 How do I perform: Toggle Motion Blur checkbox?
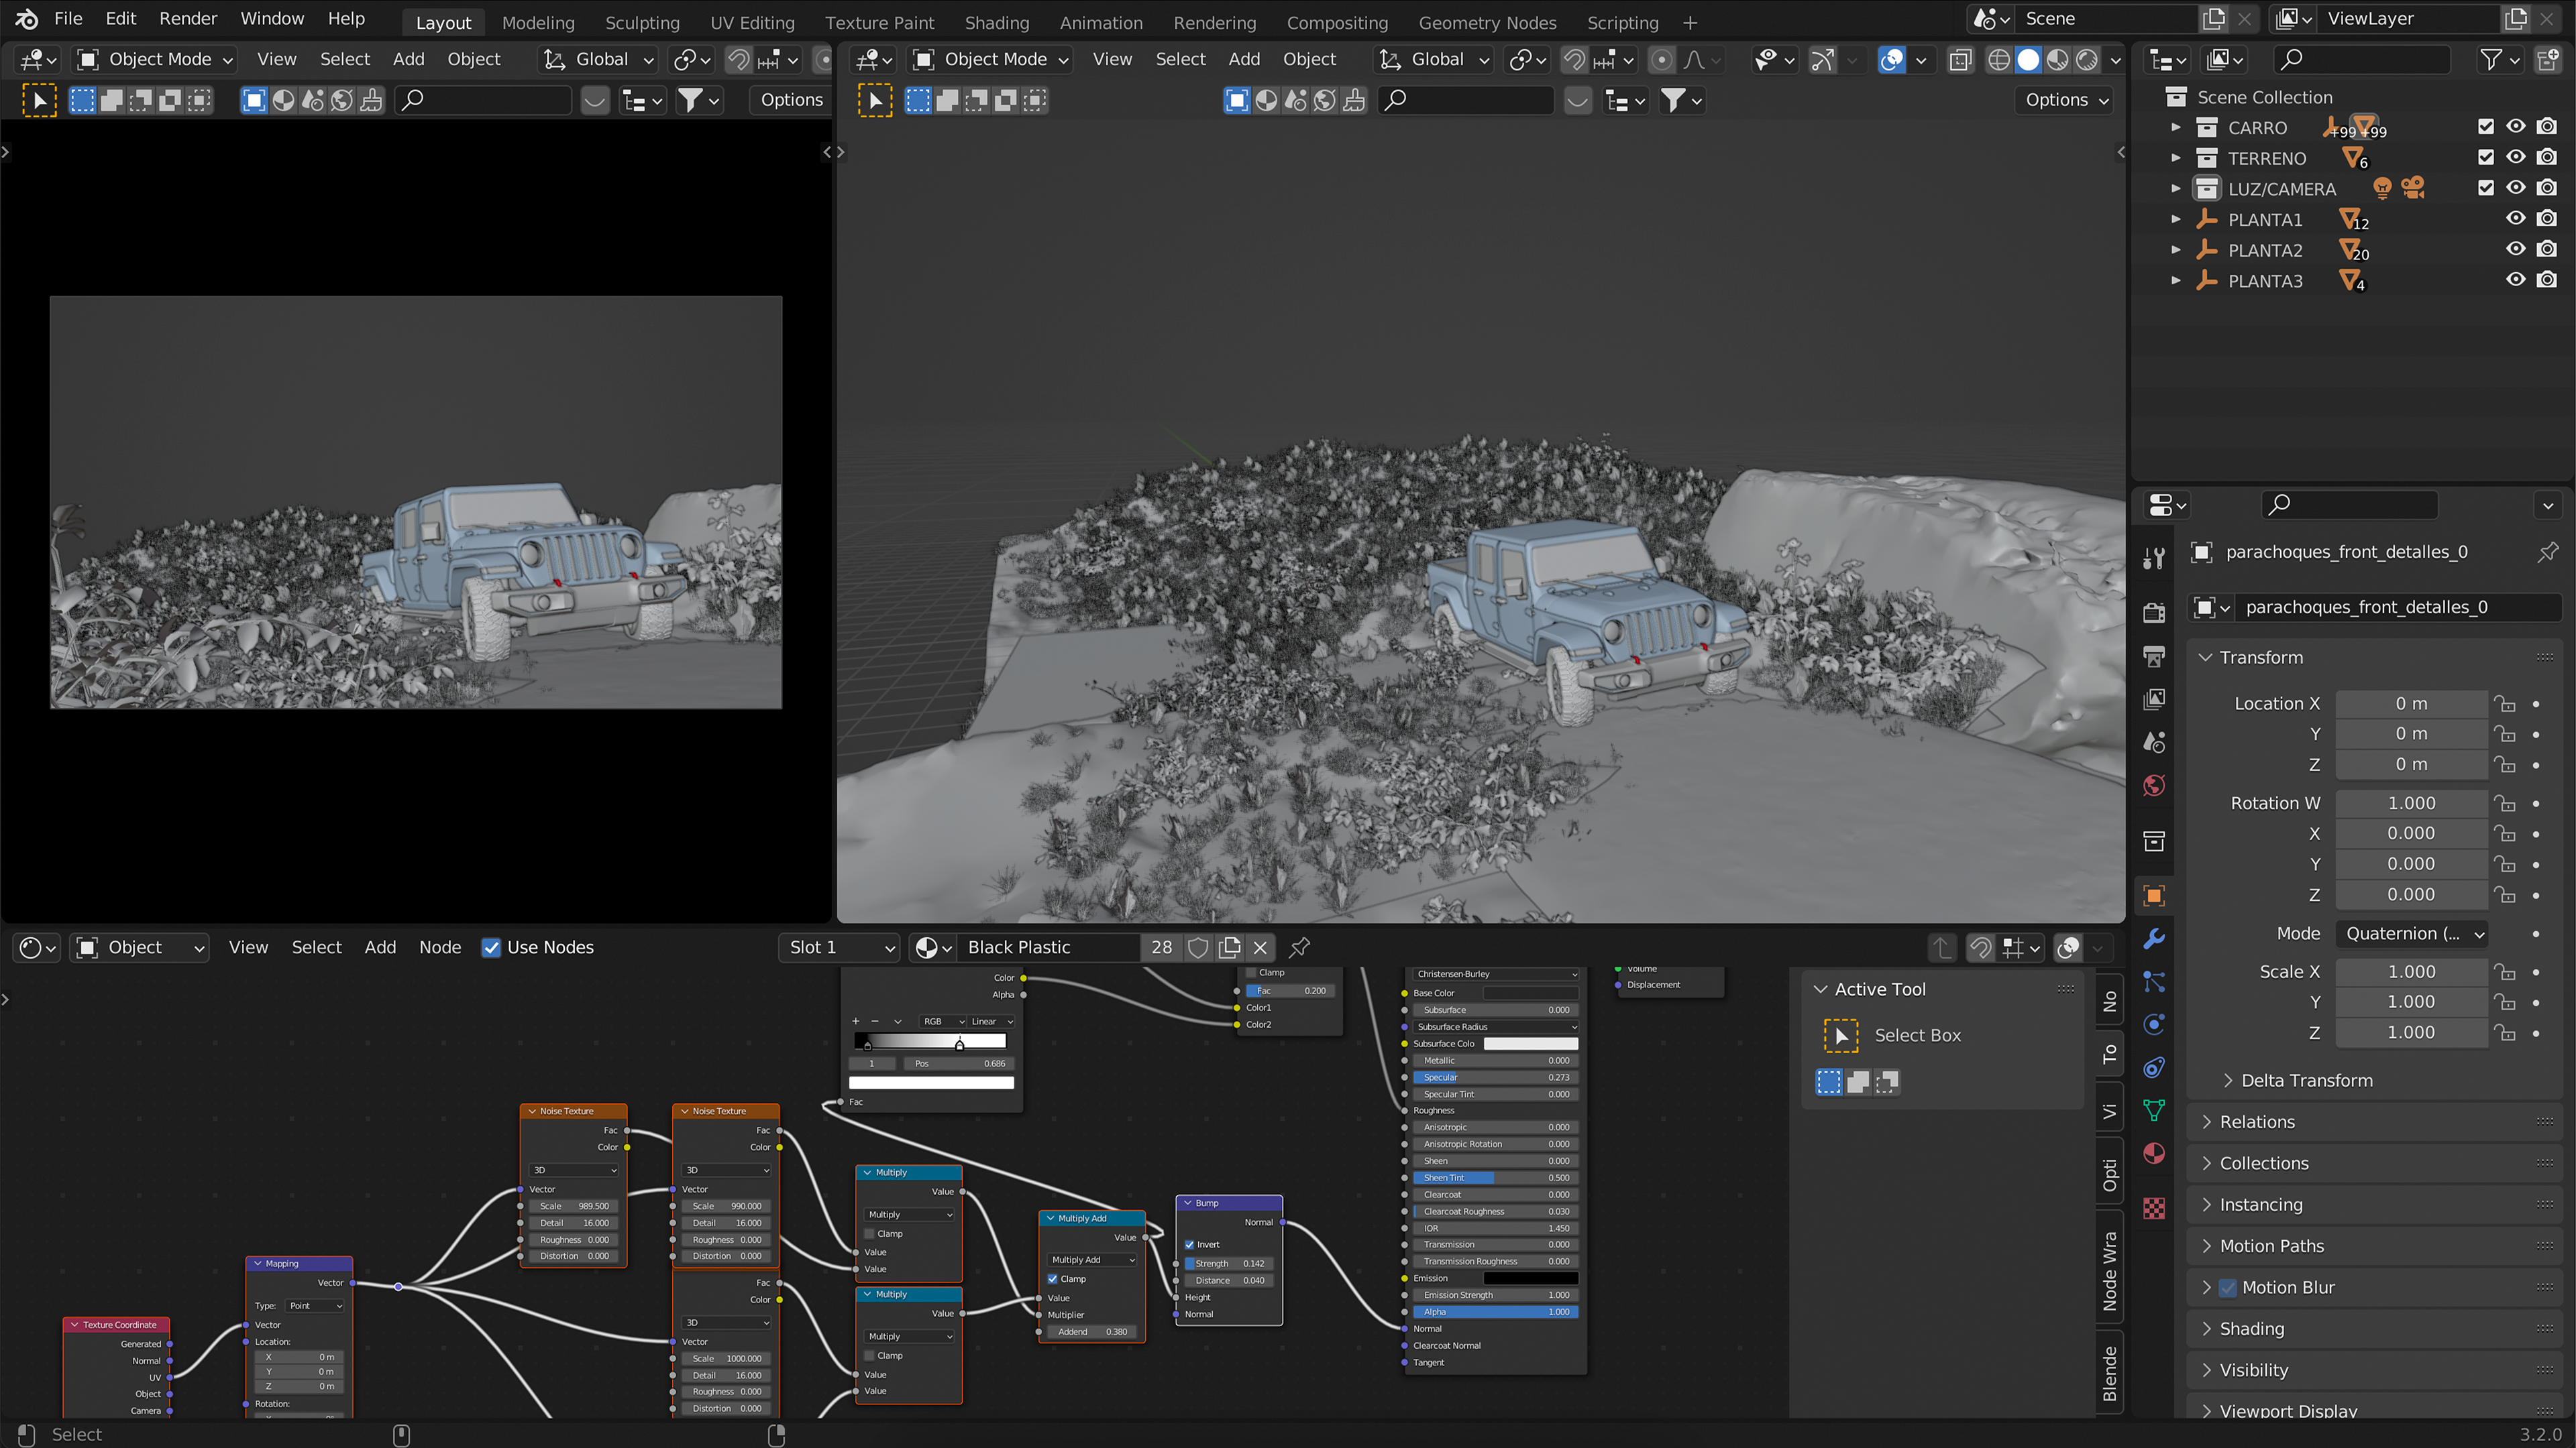point(2227,1287)
